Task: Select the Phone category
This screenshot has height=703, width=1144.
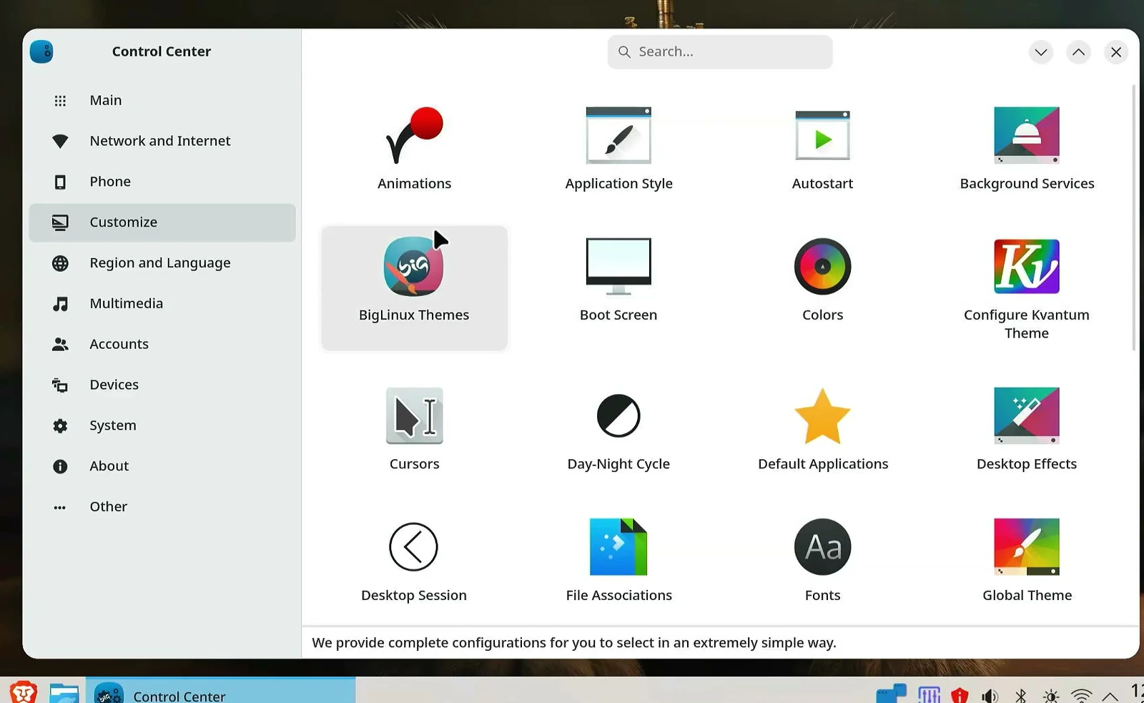Action: pos(162,182)
